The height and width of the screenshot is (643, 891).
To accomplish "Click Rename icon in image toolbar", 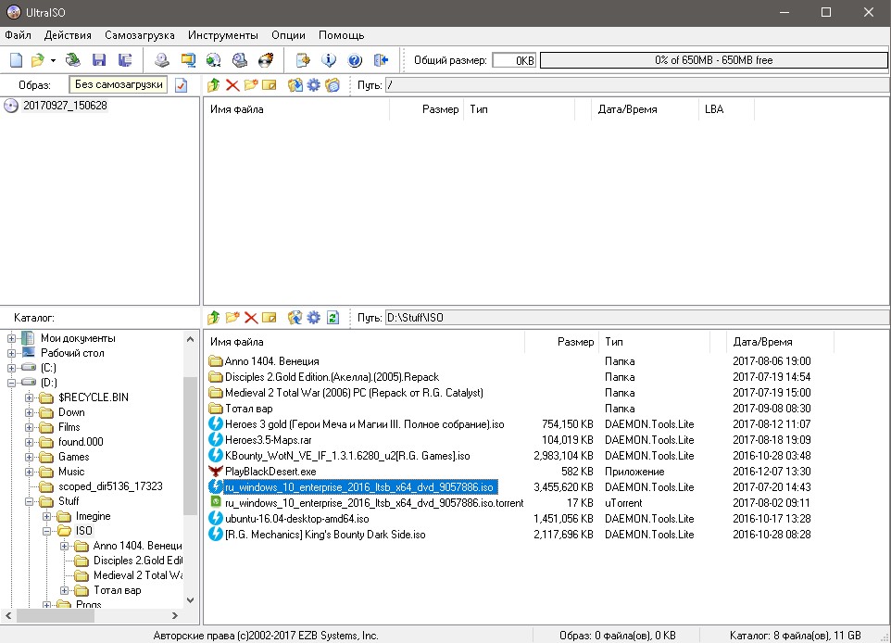I will pos(270,85).
